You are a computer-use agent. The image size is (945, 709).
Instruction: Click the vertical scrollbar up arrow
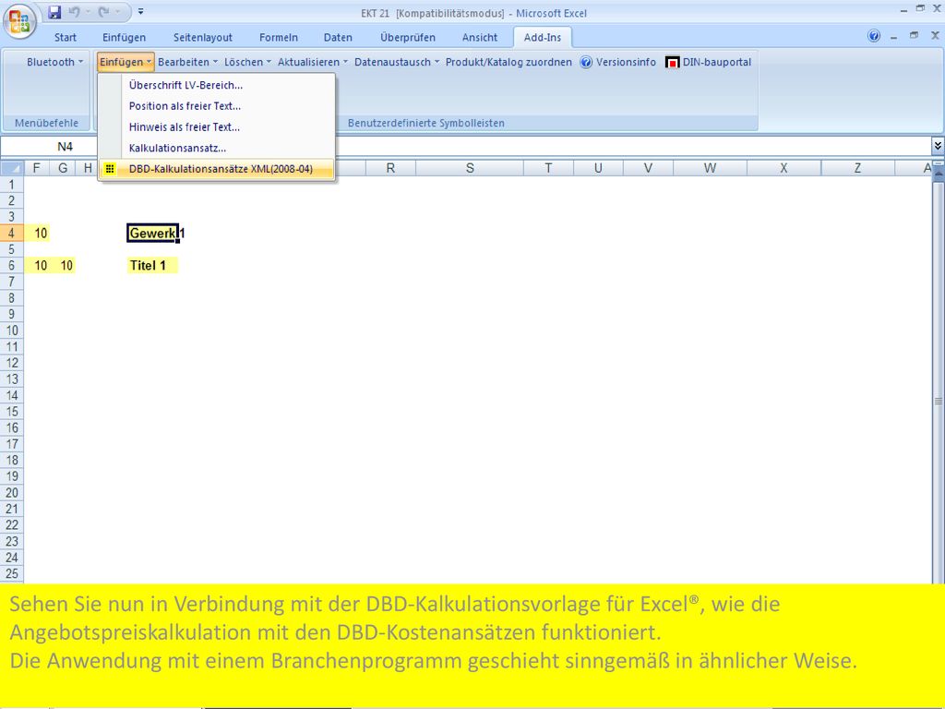coord(938,174)
